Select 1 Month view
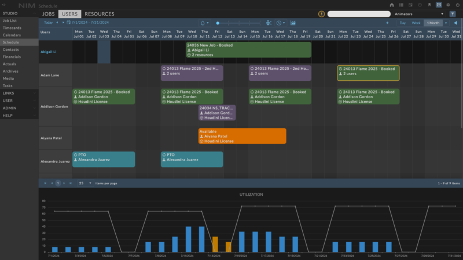Viewport: 463px width, 260px height. point(433,23)
